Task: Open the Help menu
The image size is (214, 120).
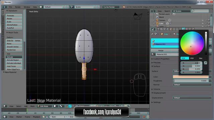Action: point(35,7)
